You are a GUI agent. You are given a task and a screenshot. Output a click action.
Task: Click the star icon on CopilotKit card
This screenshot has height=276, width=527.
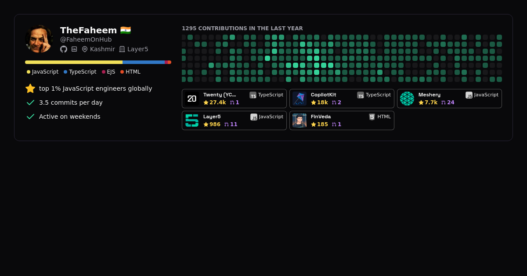(x=314, y=103)
